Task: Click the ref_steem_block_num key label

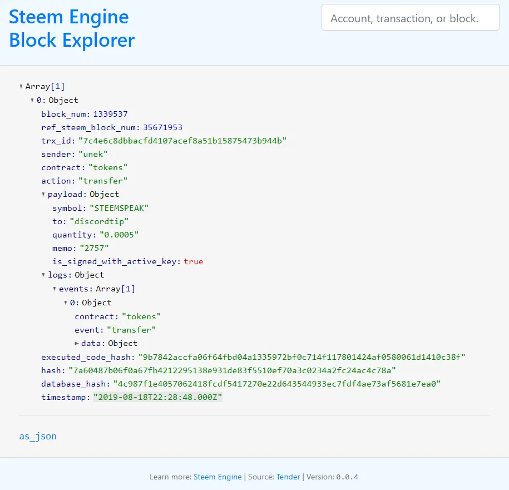Action: tap(90, 127)
